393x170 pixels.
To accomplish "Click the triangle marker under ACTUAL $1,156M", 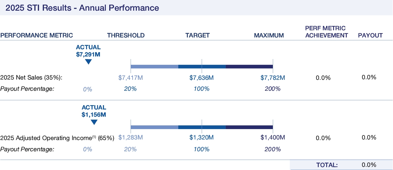I will tap(94, 122).
